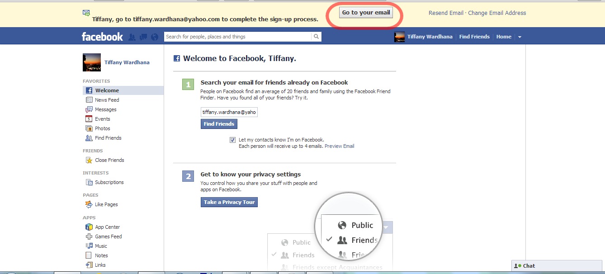Click the Go to your email button
This screenshot has height=274, width=605.
pos(366,13)
